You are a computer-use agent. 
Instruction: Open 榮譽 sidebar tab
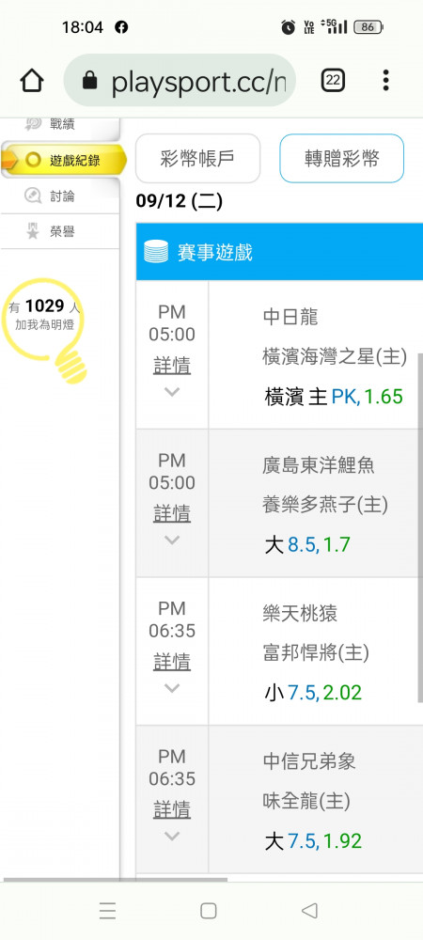[60, 231]
